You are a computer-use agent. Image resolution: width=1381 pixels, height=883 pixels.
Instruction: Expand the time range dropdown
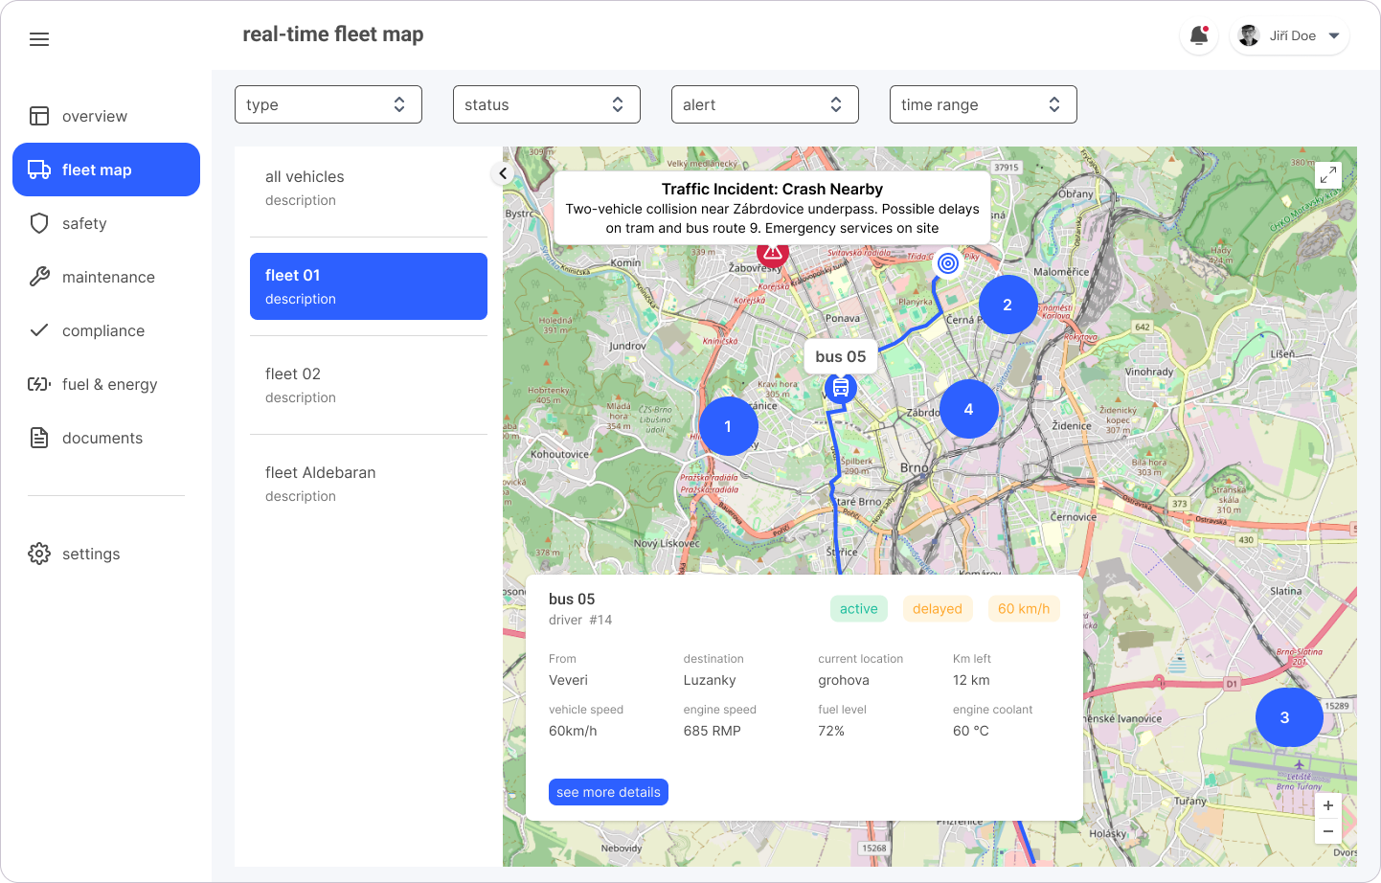pos(983,104)
